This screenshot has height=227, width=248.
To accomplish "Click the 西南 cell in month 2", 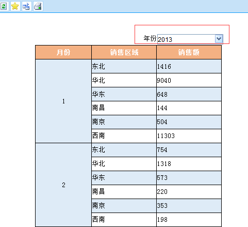I will 124,220.
